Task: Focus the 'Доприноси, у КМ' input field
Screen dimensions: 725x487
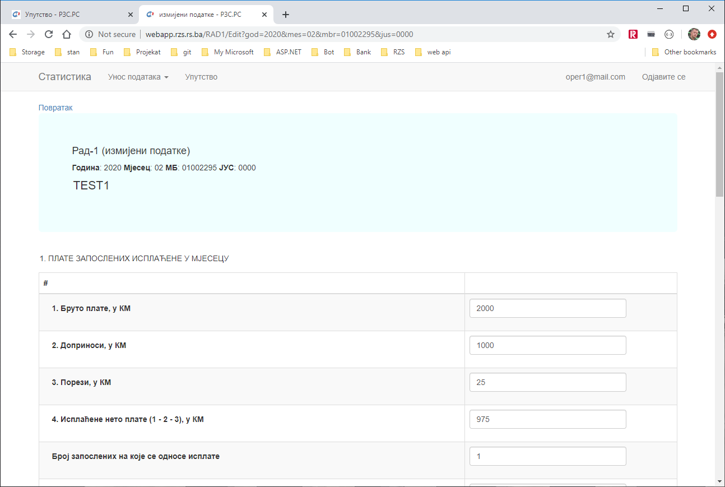Action: pos(547,345)
